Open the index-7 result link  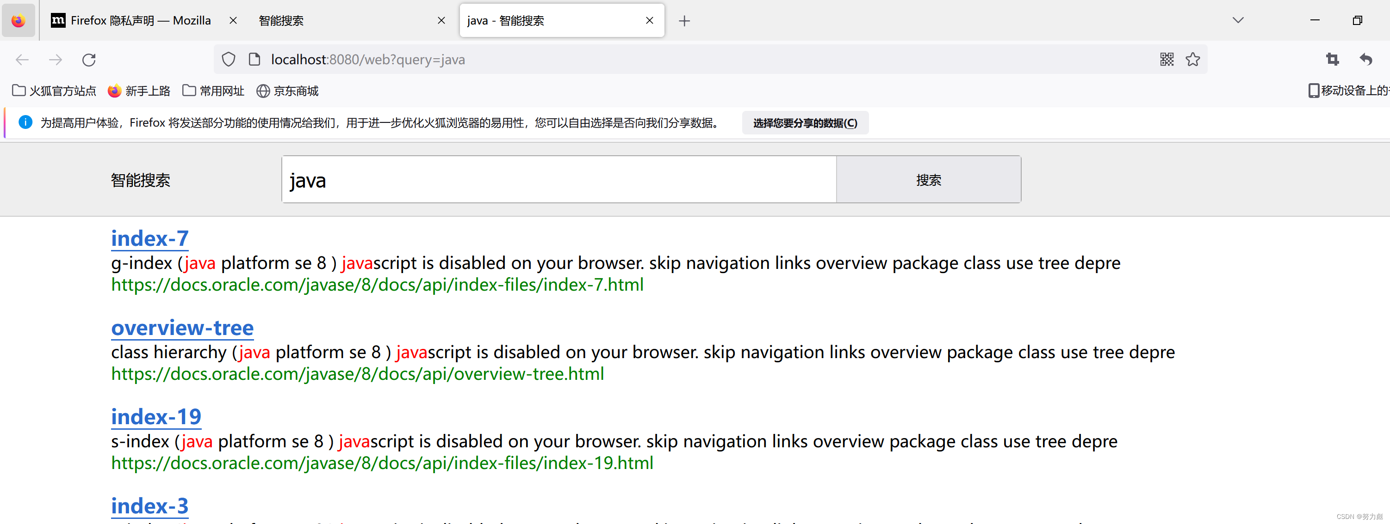149,238
